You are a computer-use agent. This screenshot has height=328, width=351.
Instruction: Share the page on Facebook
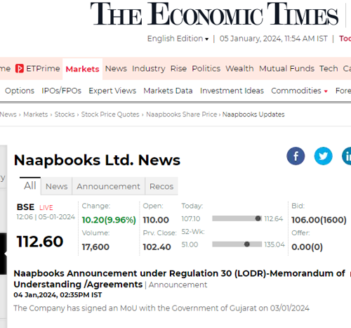pyautogui.click(x=296, y=156)
